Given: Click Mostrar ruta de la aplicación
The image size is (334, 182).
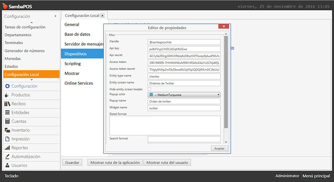Looking at the screenshot, I should pos(115,162).
